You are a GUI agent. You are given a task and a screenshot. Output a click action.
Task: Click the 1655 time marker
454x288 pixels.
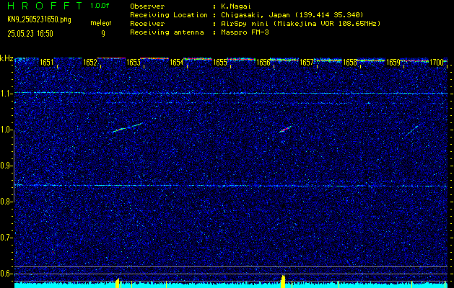(x=219, y=63)
